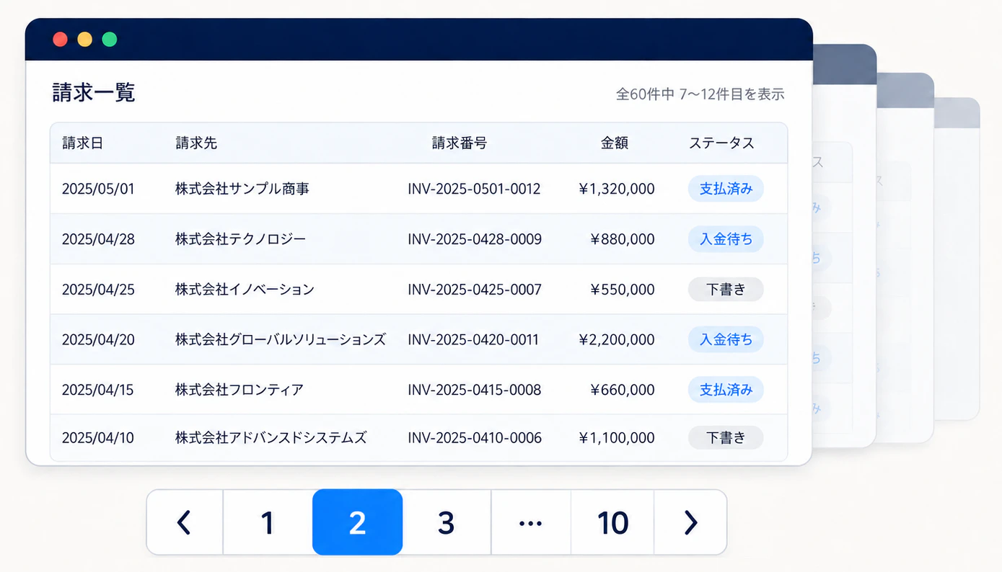Select the highlighted page 2 button
The image size is (1002, 572).
click(x=357, y=522)
